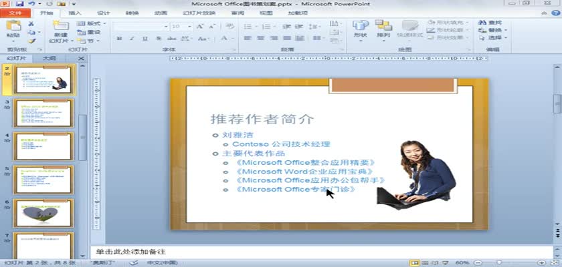
Task: Toggle Normal view button in status bar
Action: pos(415,263)
